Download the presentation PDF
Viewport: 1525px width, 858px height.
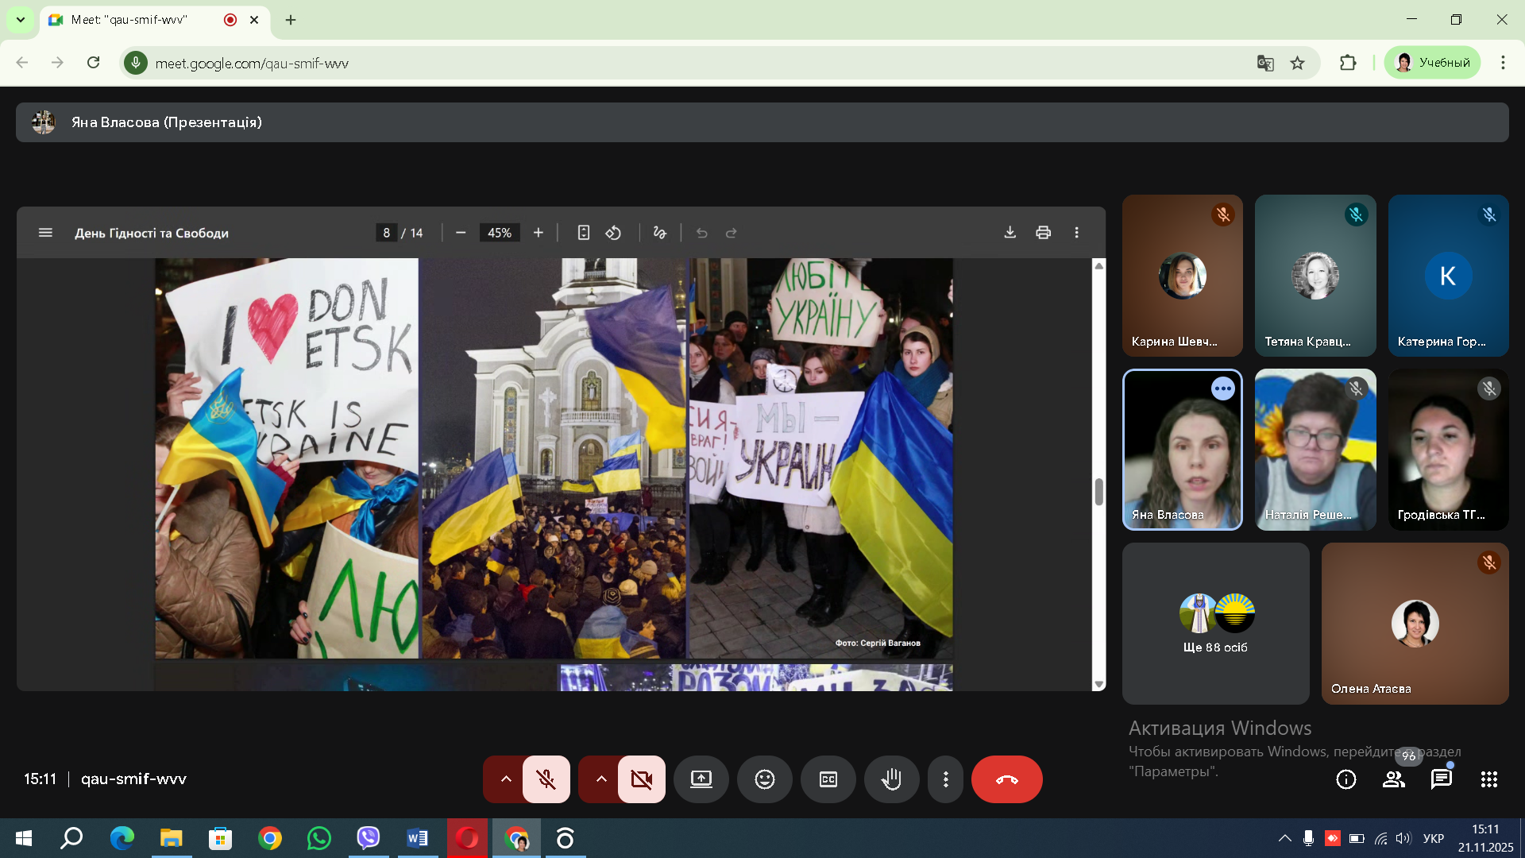1010,233
